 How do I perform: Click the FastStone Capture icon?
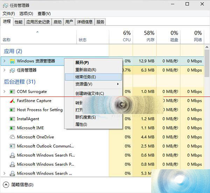tap(12, 101)
